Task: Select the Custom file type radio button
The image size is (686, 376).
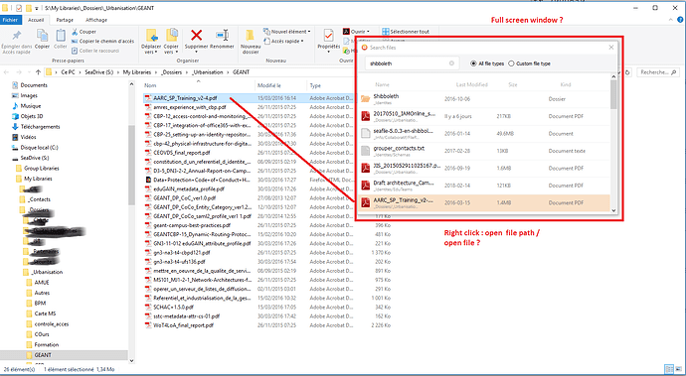Action: pos(511,63)
